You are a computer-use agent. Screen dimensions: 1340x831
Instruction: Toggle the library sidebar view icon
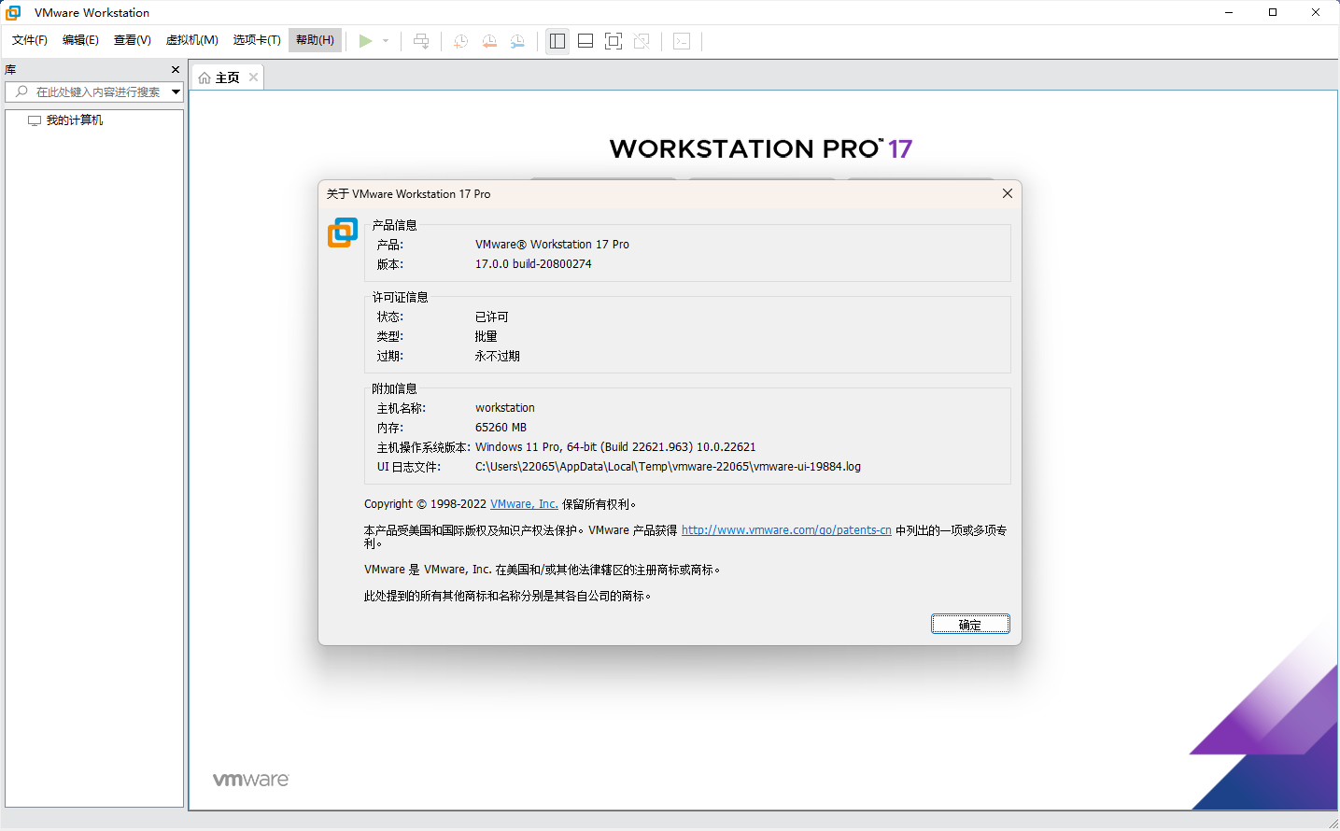click(557, 41)
